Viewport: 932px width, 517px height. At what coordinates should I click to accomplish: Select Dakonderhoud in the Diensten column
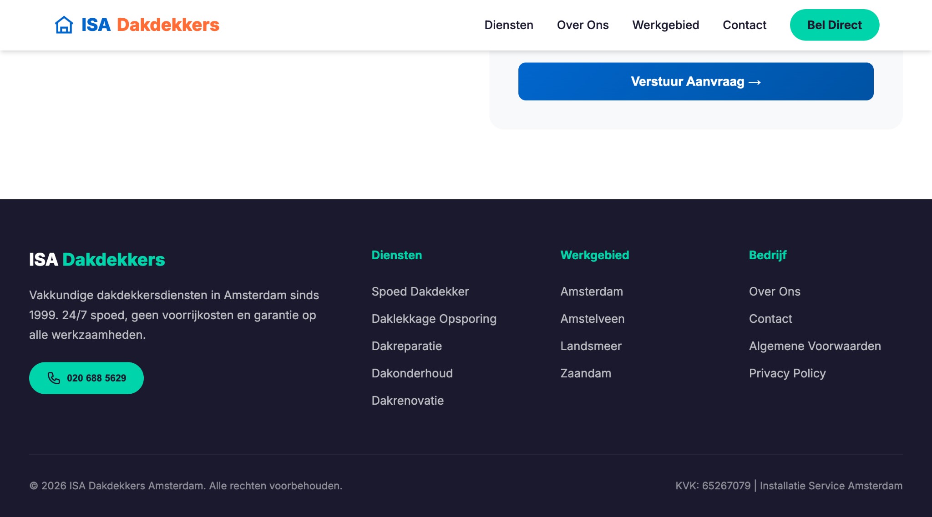pos(412,373)
